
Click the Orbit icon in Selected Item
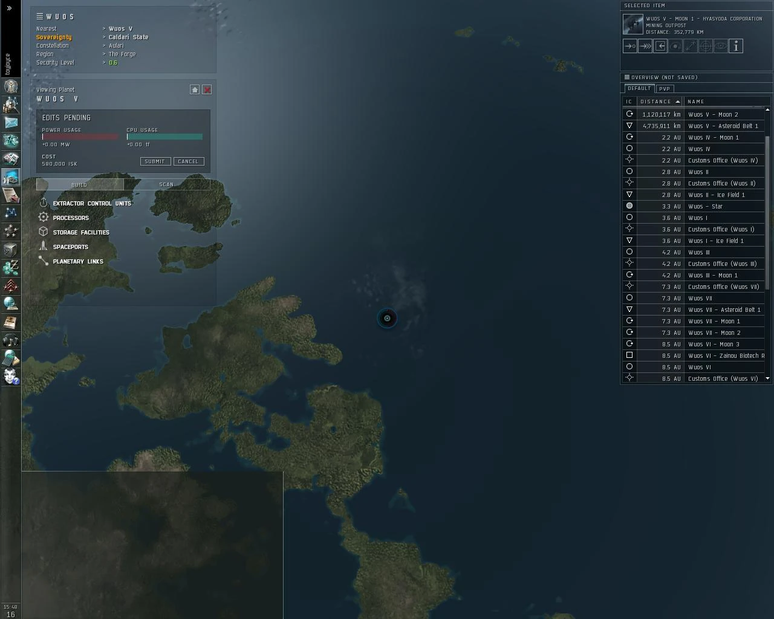click(675, 46)
